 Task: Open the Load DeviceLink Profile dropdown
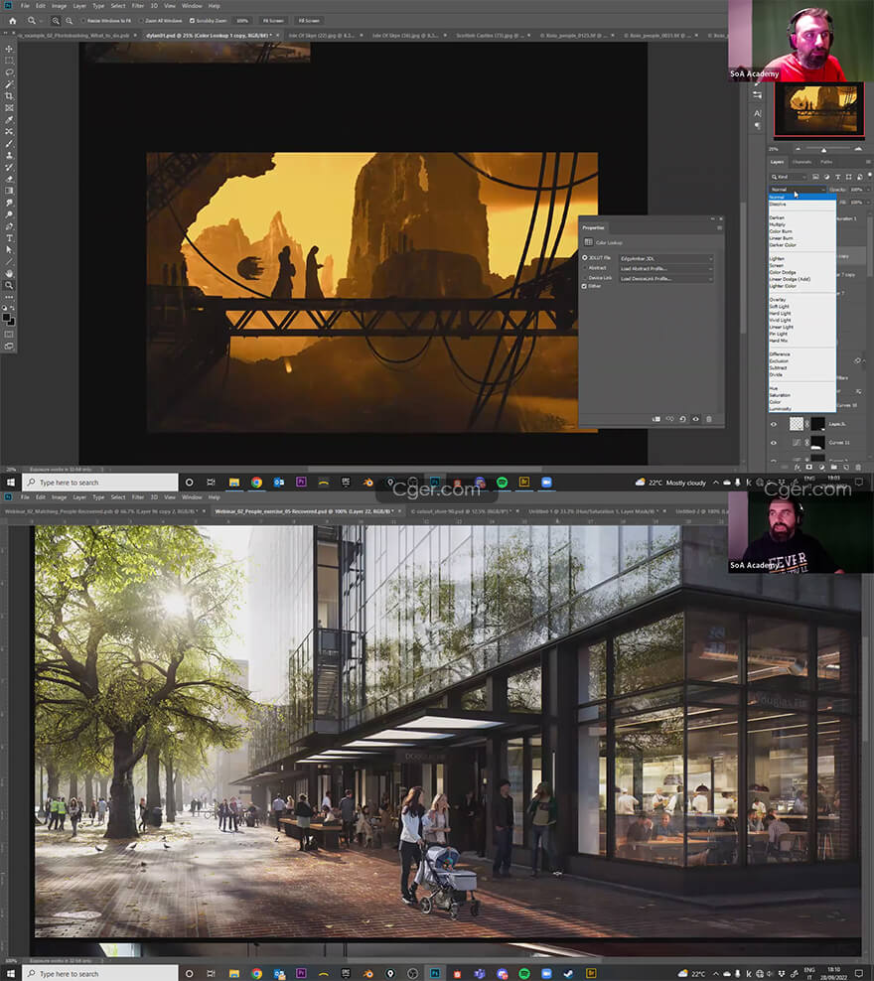pyautogui.click(x=665, y=278)
